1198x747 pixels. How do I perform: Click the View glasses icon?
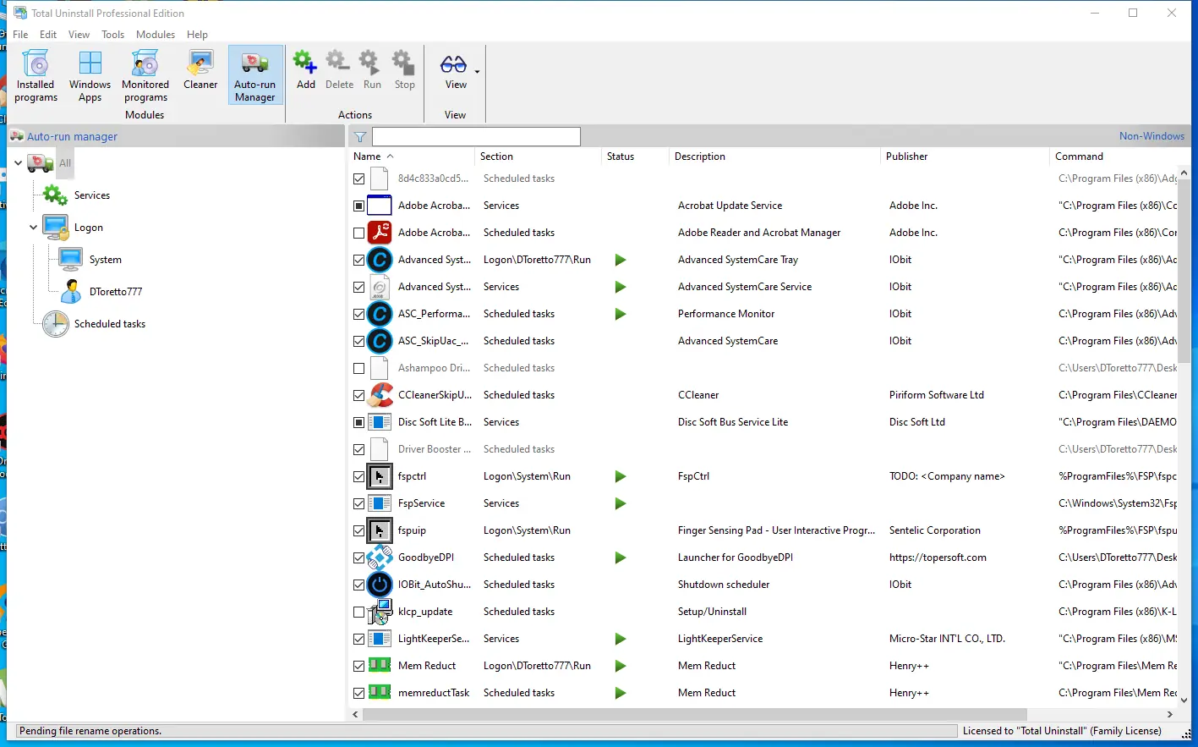point(453,63)
